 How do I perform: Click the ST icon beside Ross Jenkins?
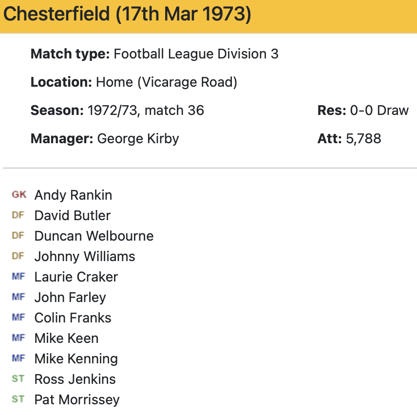[18, 379]
